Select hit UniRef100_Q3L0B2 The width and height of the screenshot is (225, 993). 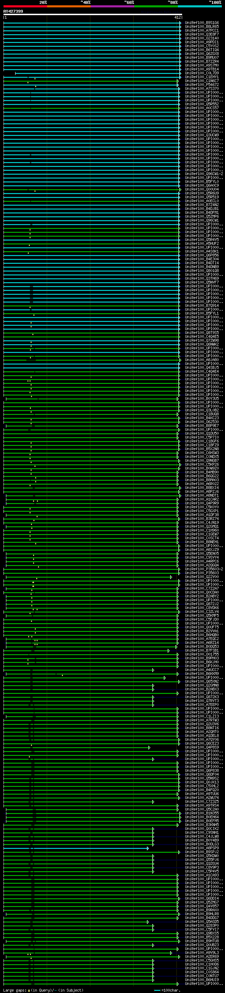(x=202, y=410)
